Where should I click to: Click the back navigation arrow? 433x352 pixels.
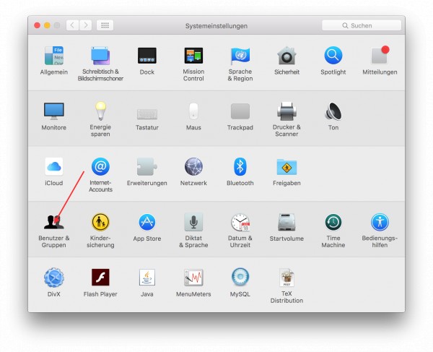(72, 25)
